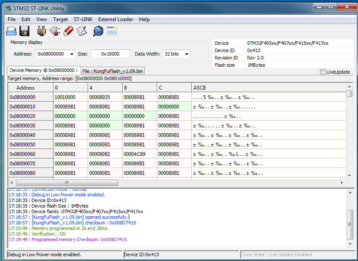Viewport: 358px width, 261px height.
Task: Click the log panel scrollbar thumb
Action: (x=350, y=224)
